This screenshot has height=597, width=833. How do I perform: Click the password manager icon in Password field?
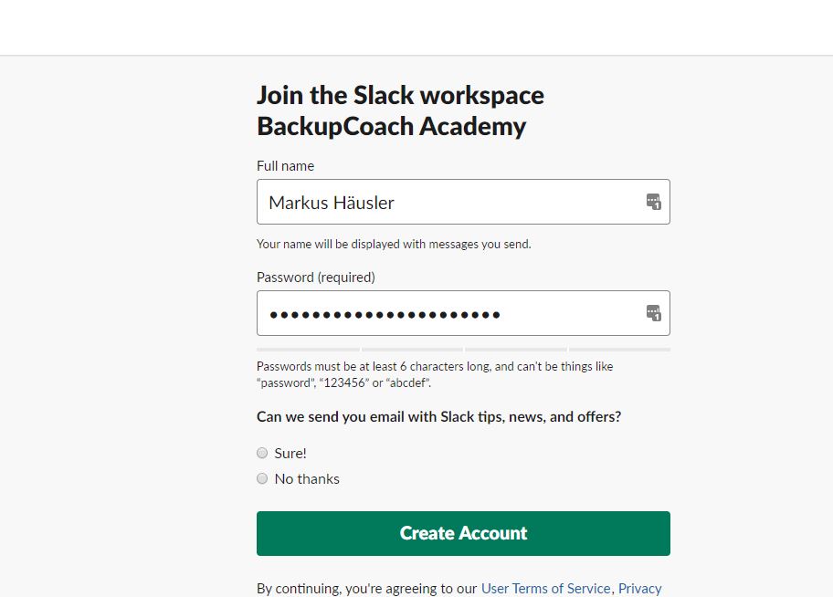tap(653, 313)
